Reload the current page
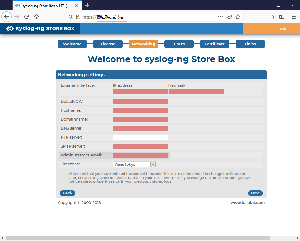This screenshot has width=300, height=241. 27,17
